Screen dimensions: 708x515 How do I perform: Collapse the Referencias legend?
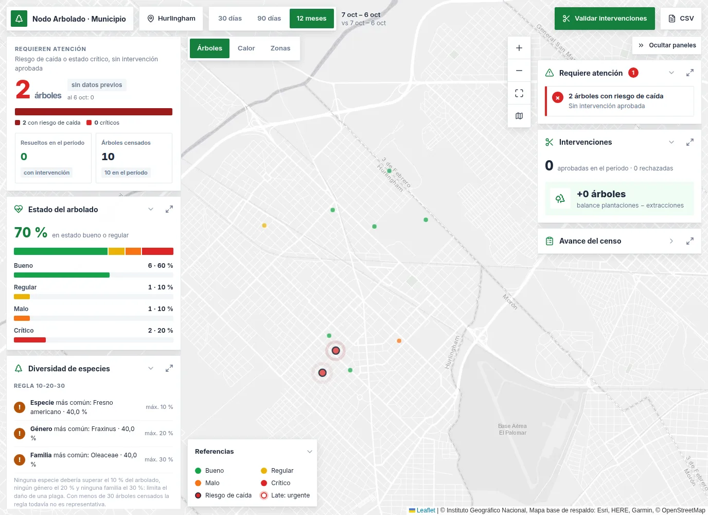310,452
